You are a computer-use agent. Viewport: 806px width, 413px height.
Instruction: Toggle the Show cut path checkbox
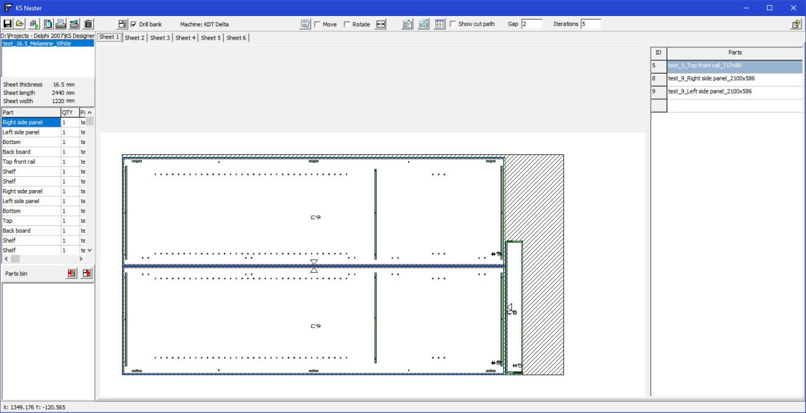(x=453, y=24)
